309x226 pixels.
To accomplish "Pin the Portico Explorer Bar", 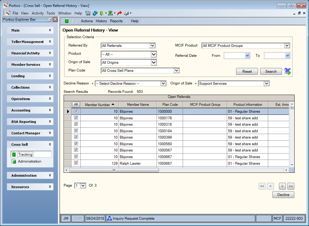I will 50,20.
